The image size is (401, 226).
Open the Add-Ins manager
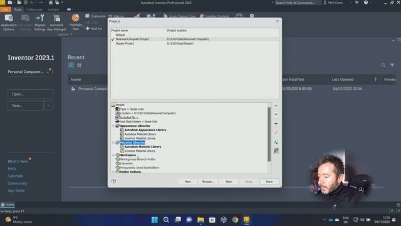94,29
